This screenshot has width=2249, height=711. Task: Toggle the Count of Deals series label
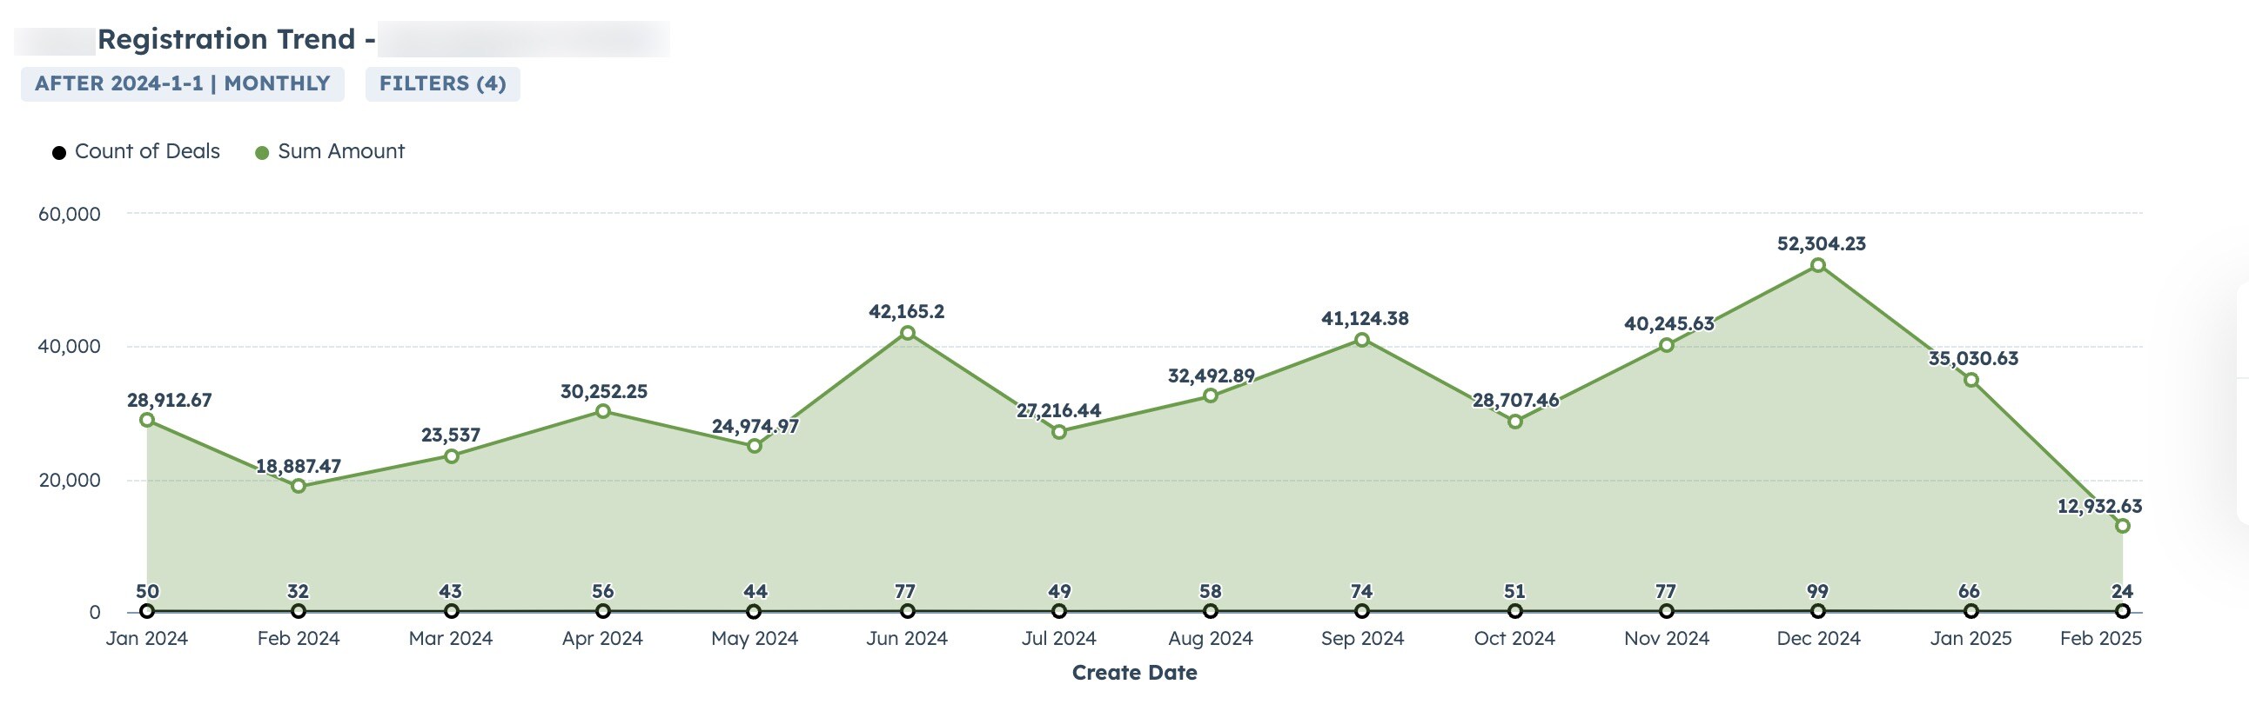click(147, 151)
